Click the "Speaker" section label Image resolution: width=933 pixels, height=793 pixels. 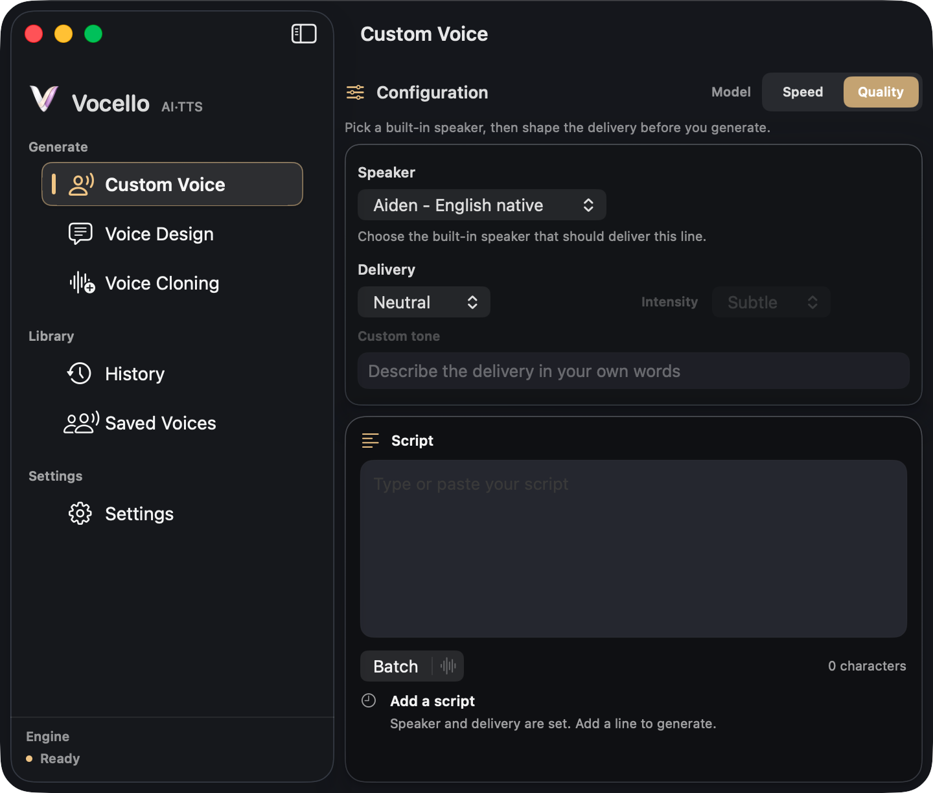point(386,172)
